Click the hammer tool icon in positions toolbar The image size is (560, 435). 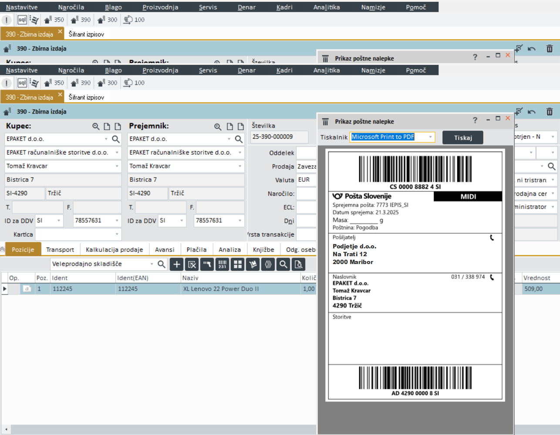click(207, 264)
